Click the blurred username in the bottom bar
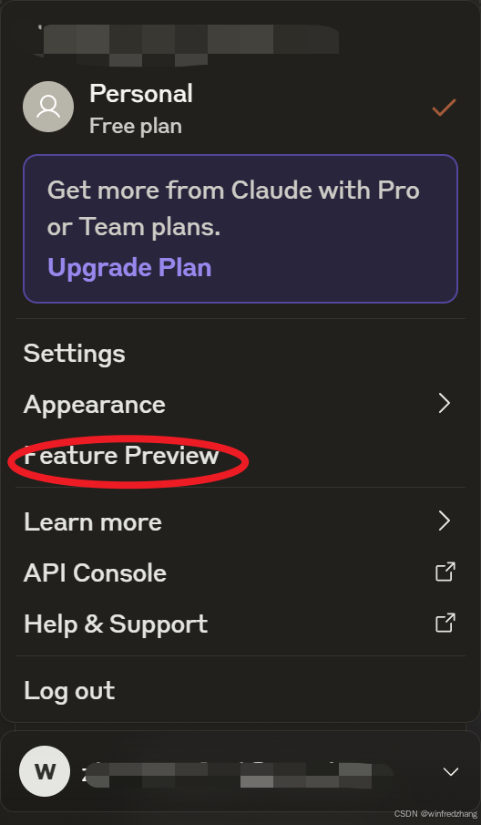This screenshot has height=825, width=481. [237, 773]
